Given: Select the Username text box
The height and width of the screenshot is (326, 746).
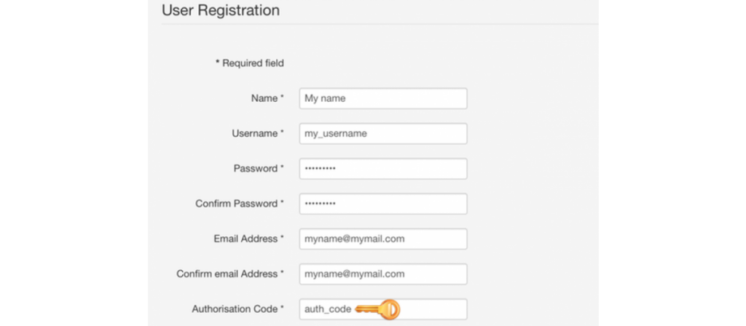Looking at the screenshot, I should click(x=383, y=134).
